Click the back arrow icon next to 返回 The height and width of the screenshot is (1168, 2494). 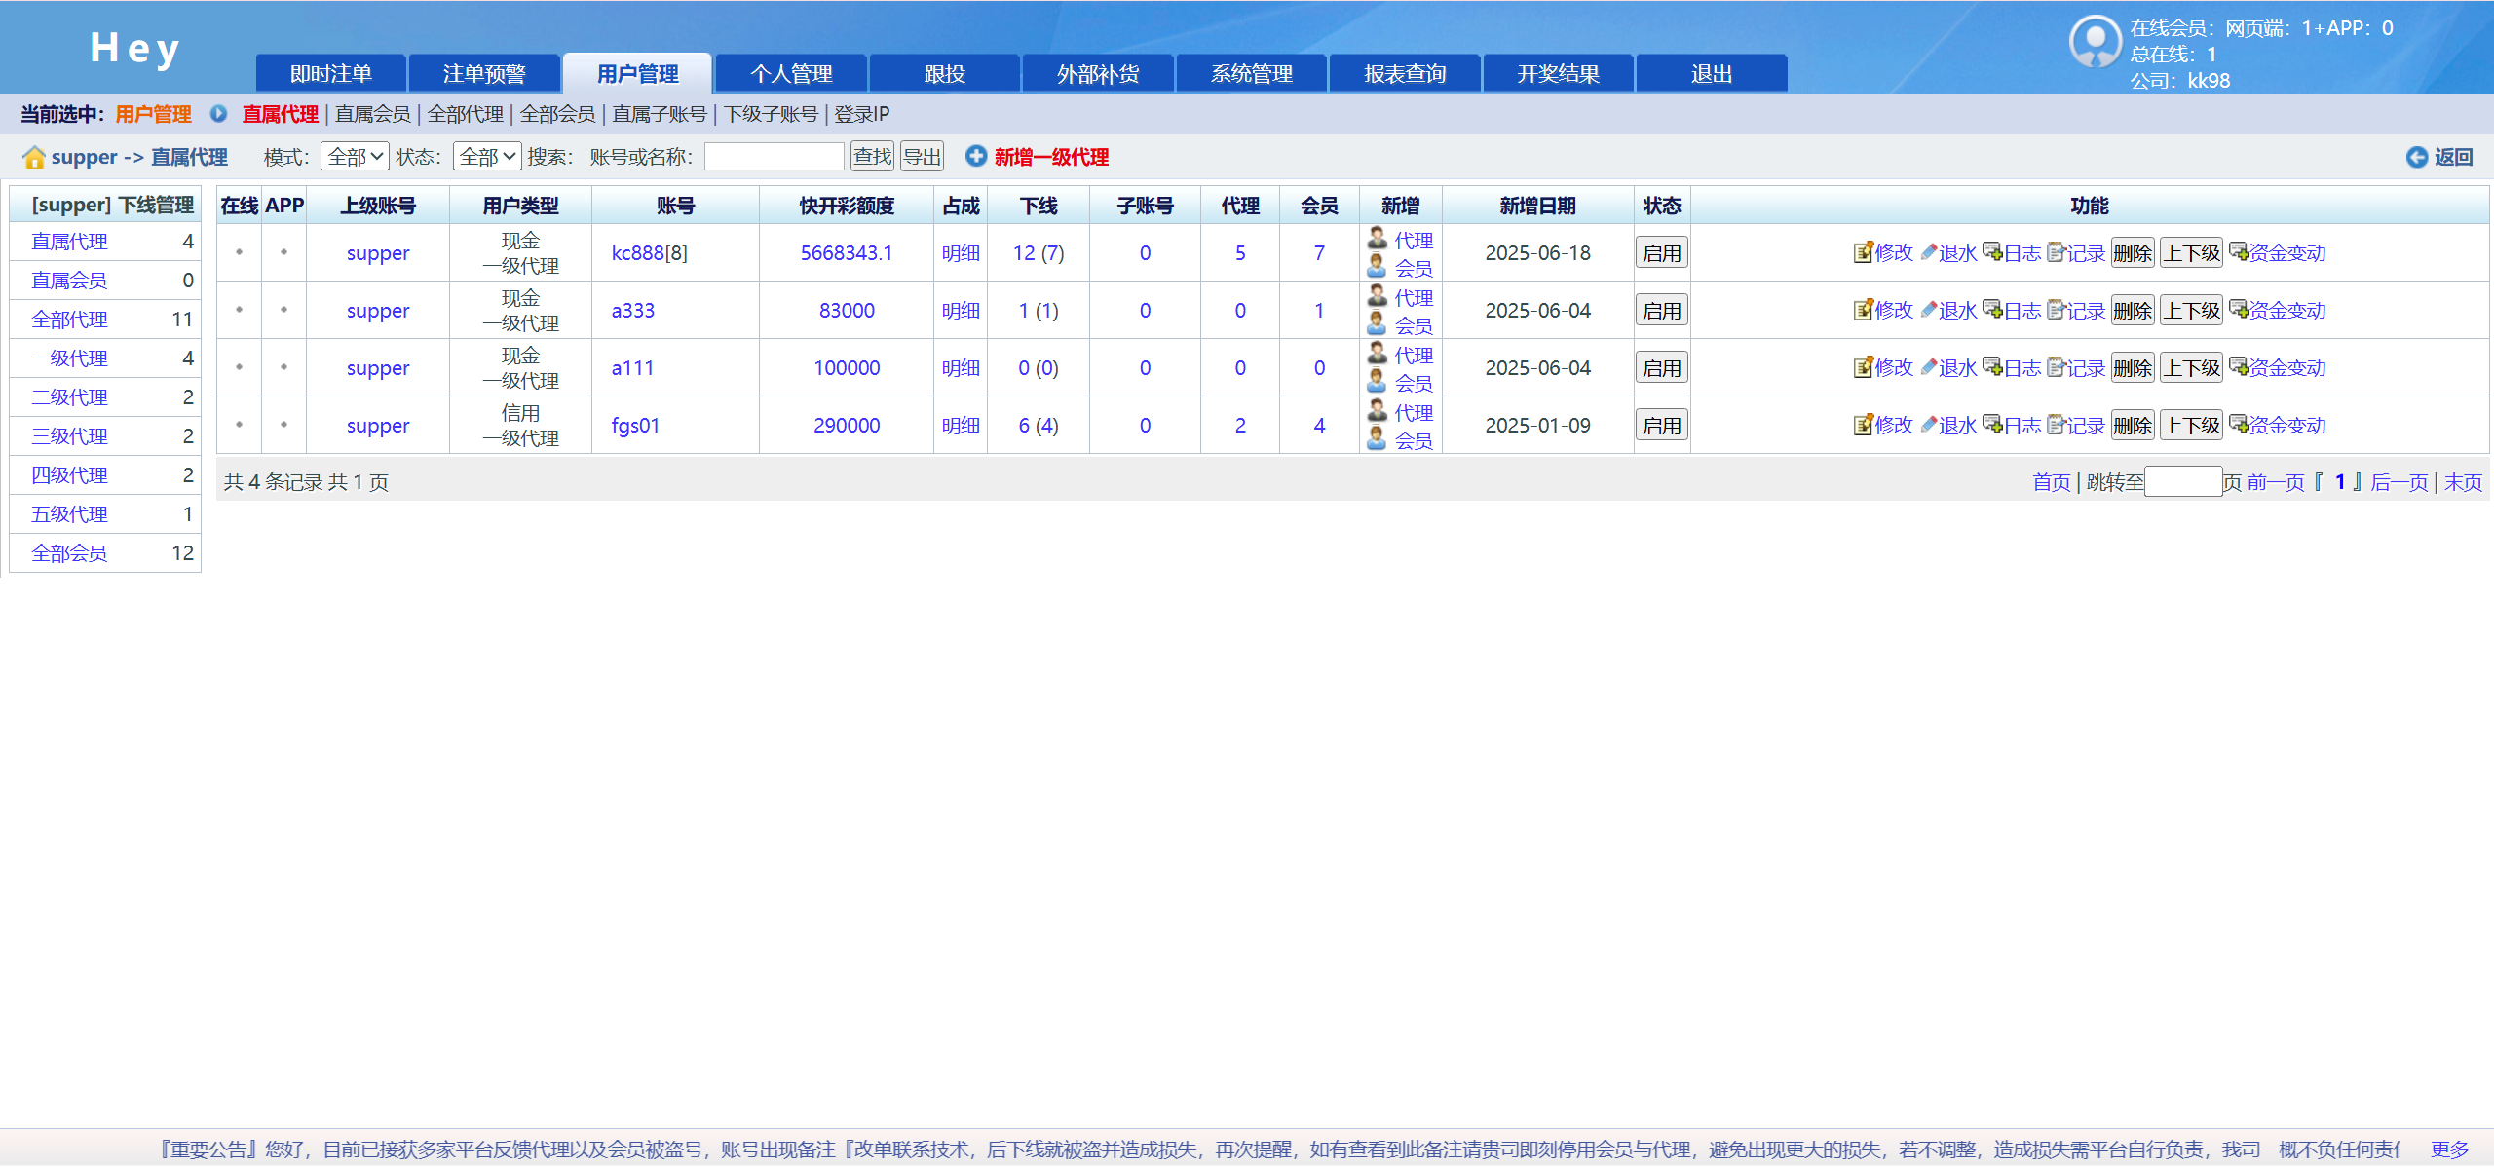(x=2416, y=157)
